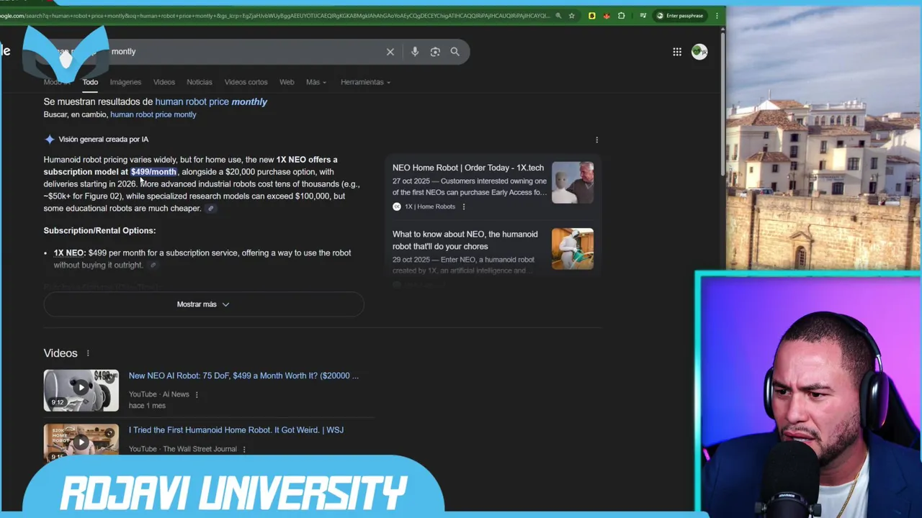Expand AI overview with Mostrar más
This screenshot has height=518, width=922.
coord(203,304)
